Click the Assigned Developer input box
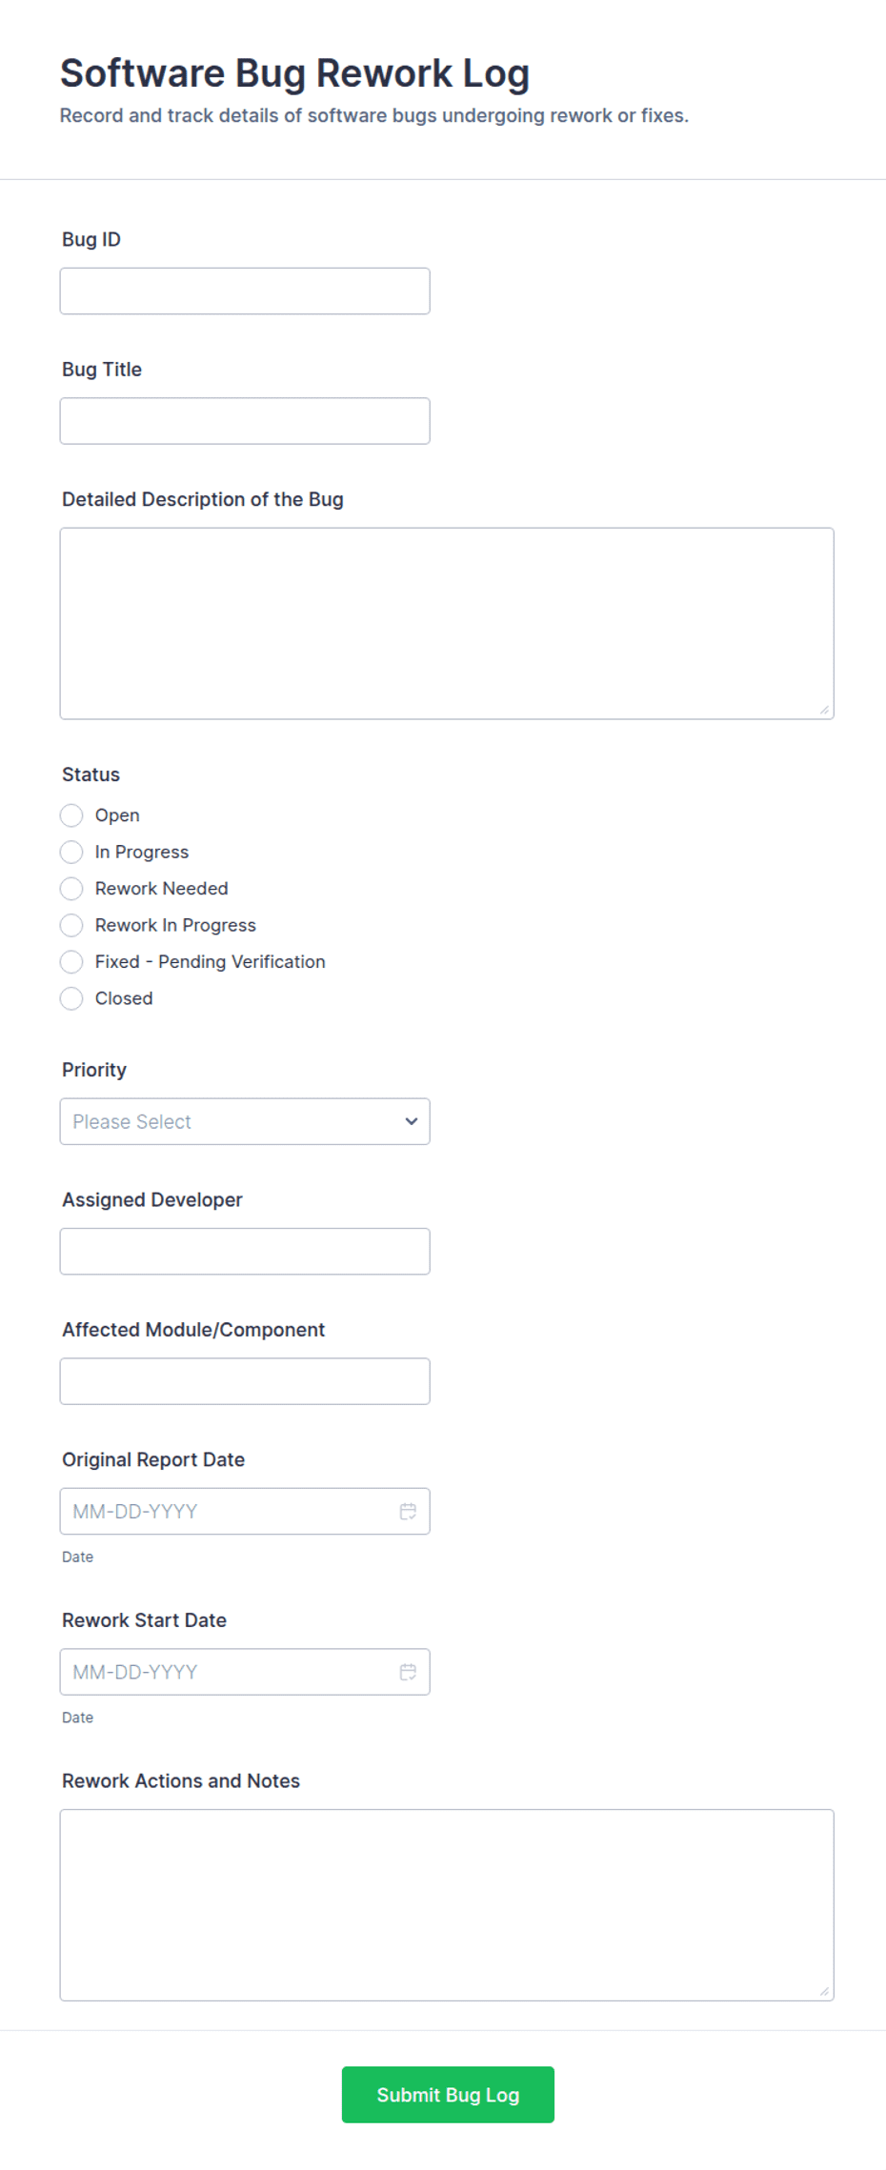Image resolution: width=886 pixels, height=2170 pixels. (x=245, y=1251)
